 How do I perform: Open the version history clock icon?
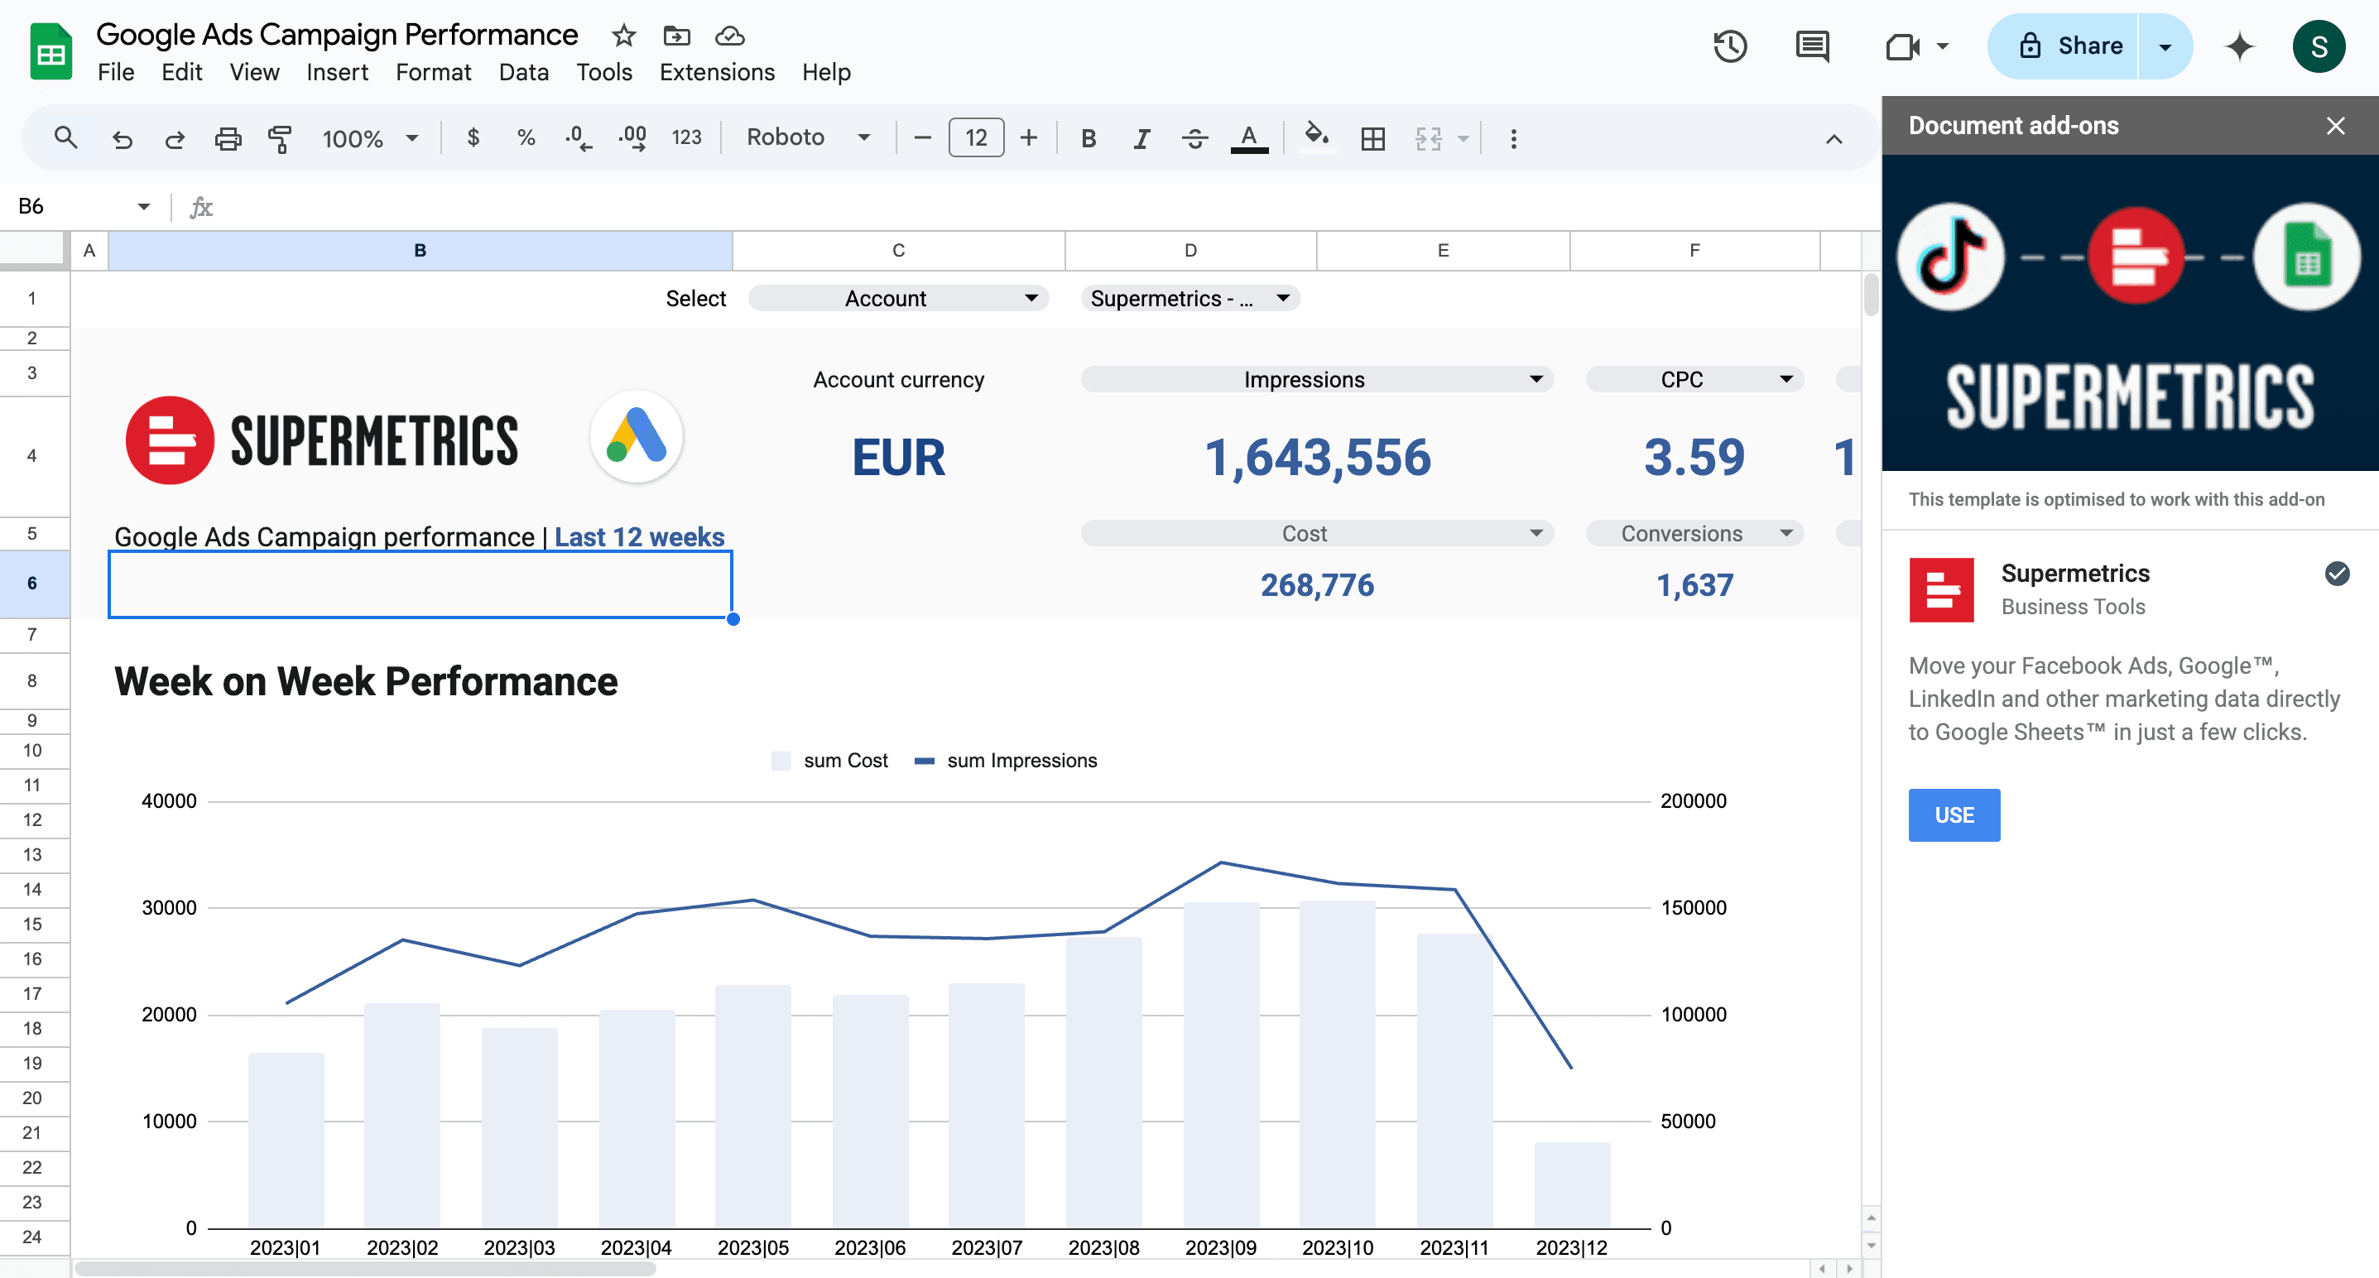click(x=1730, y=46)
